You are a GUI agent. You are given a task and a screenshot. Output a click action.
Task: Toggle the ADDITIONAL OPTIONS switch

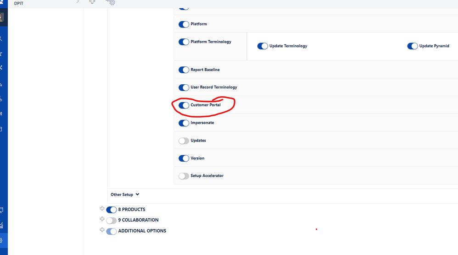click(111, 231)
